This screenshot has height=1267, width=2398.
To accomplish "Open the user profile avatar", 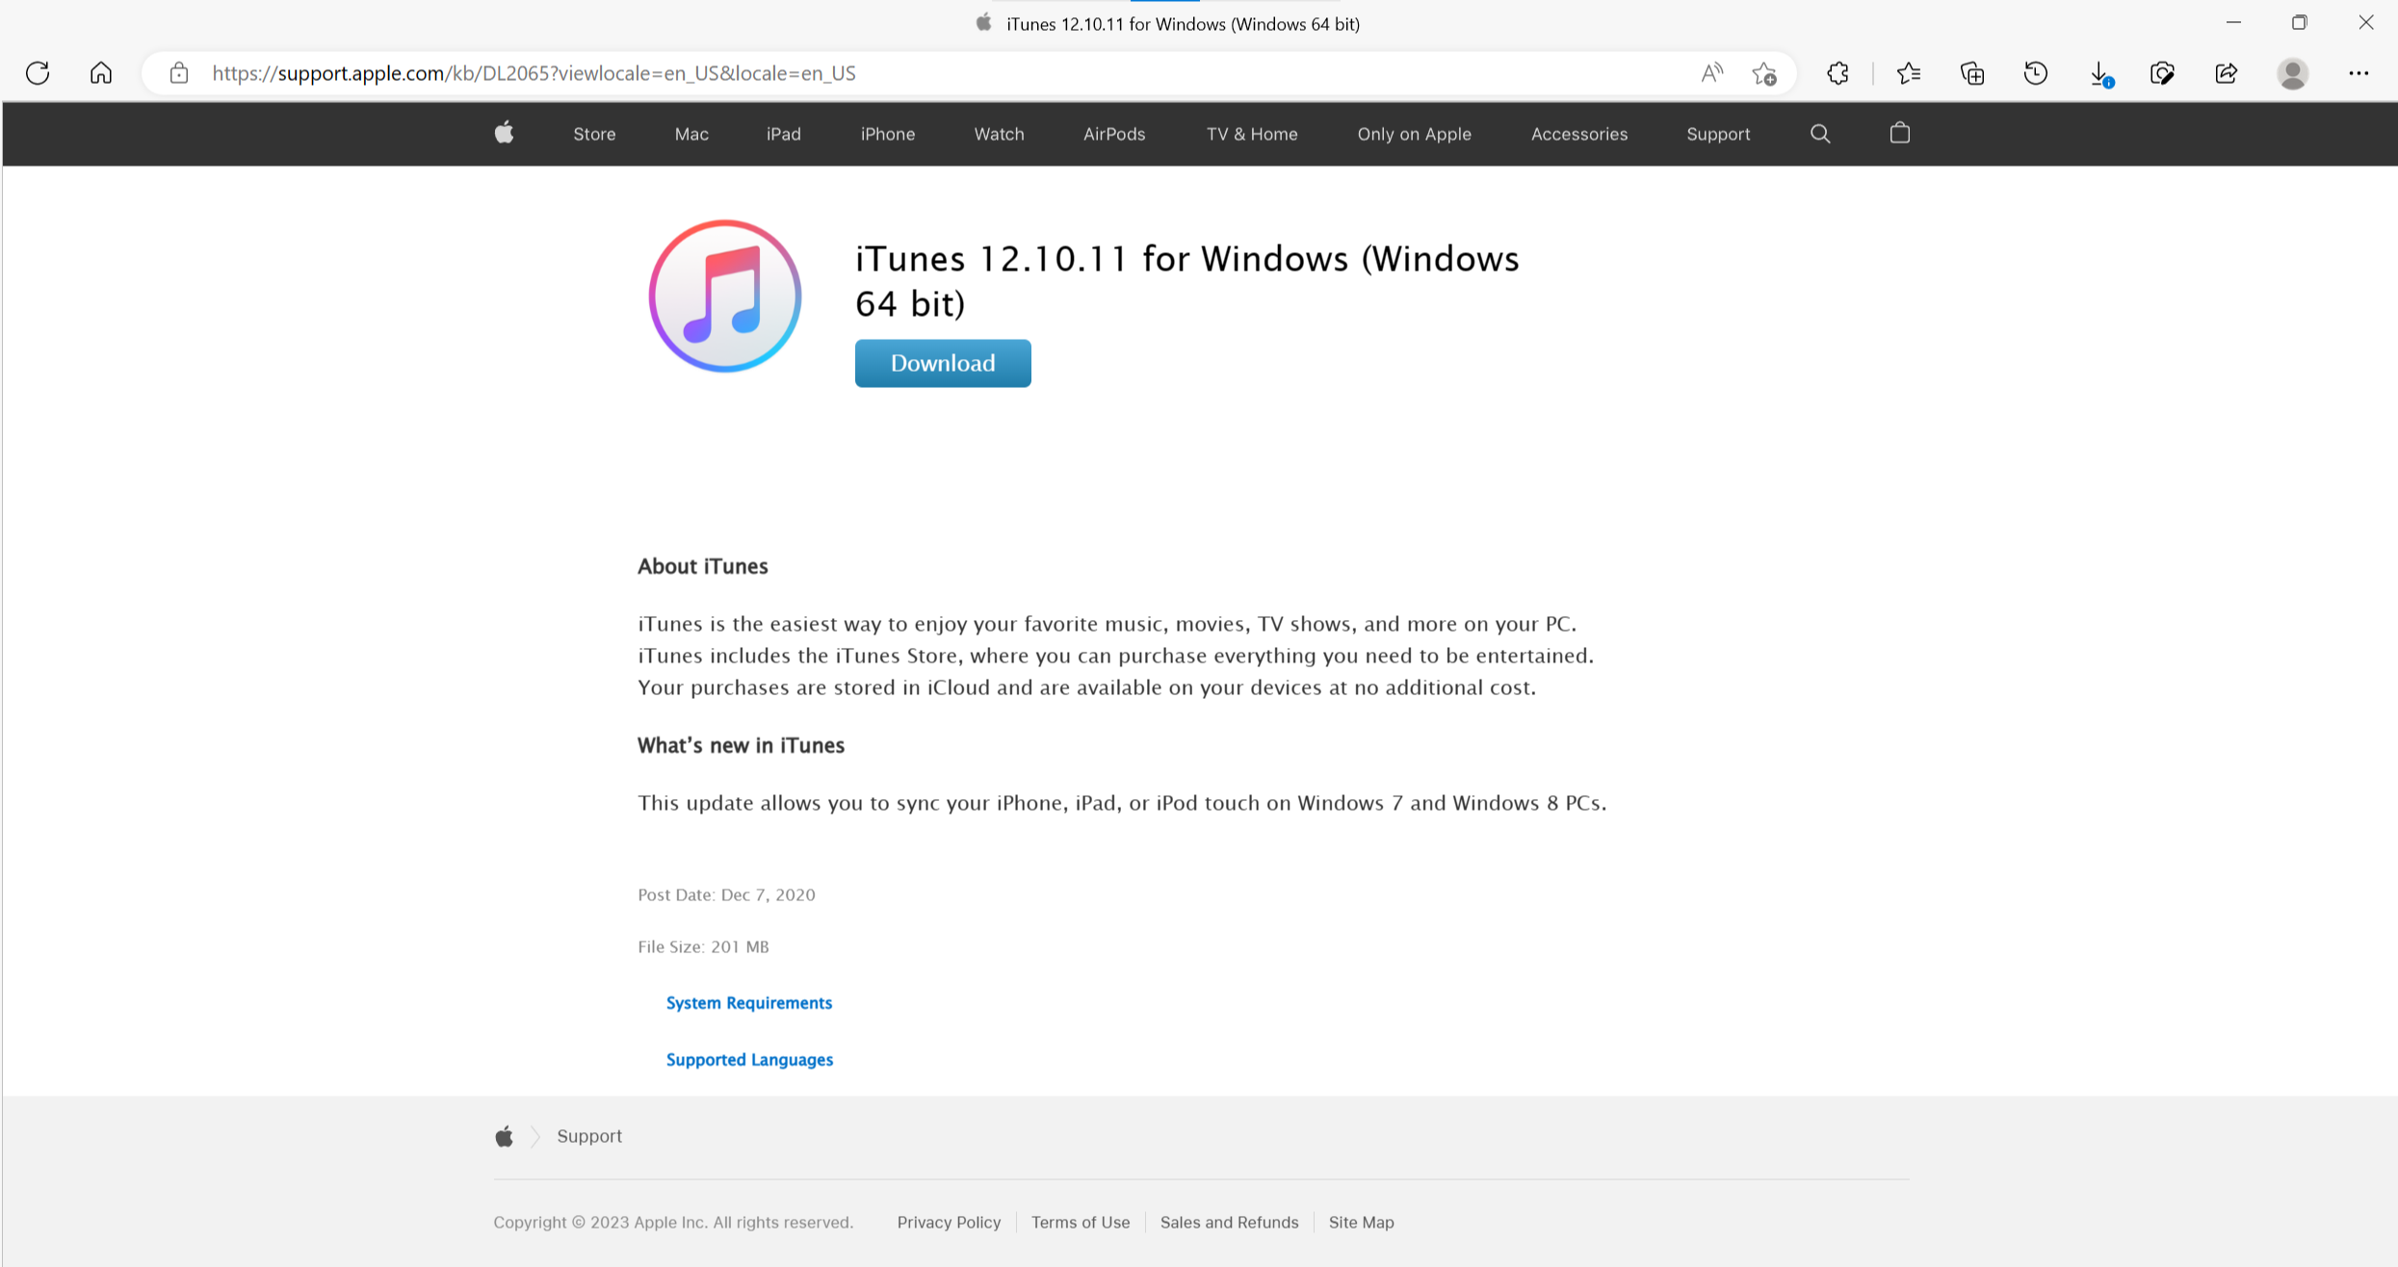I will click(x=2293, y=73).
